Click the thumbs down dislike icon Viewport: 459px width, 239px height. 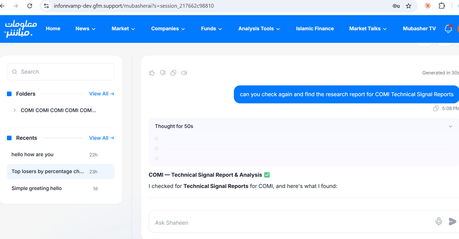point(163,73)
